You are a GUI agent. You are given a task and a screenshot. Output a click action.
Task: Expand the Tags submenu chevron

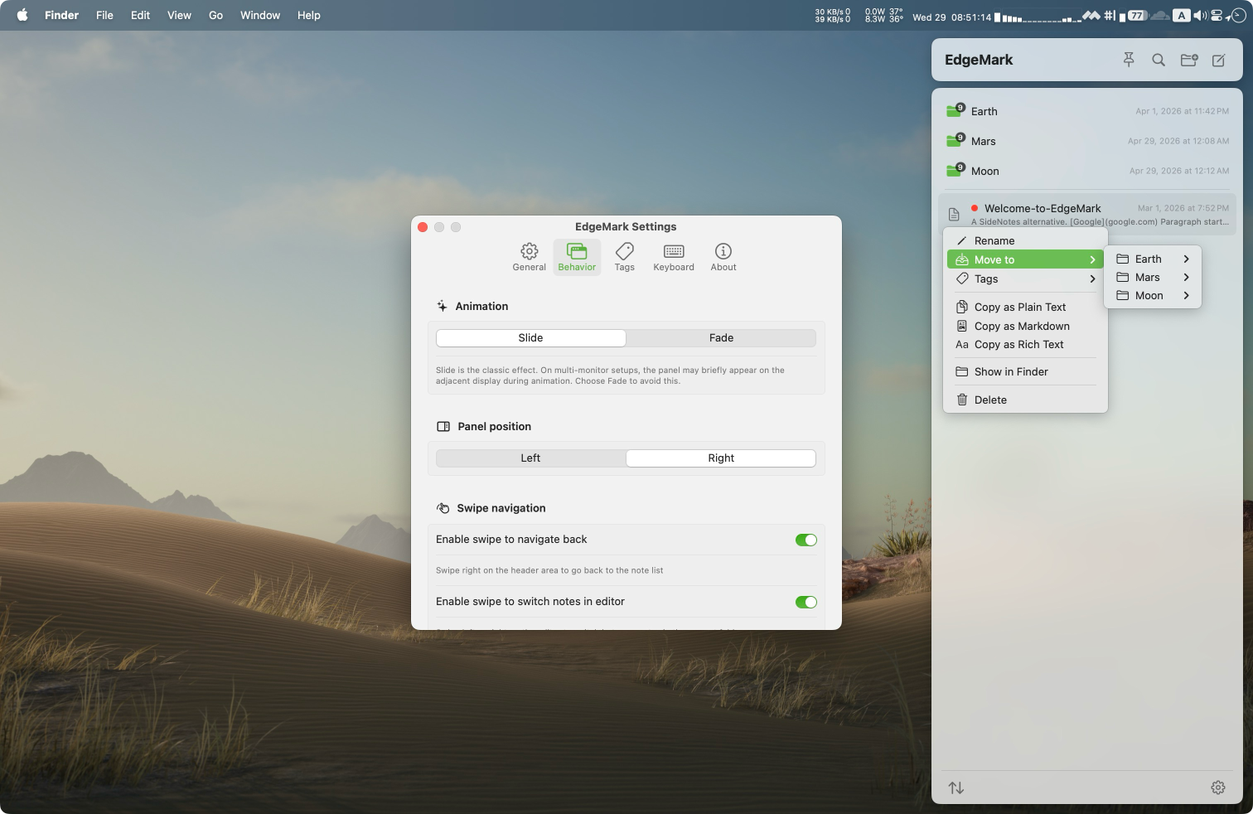click(1093, 279)
